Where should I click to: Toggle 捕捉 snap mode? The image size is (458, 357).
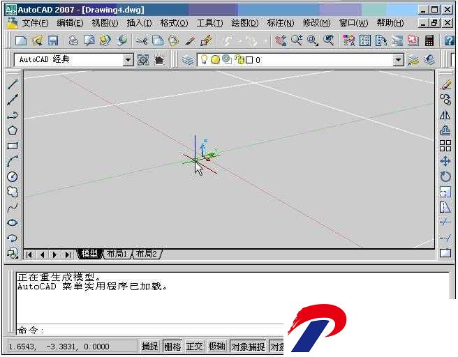pos(150,347)
